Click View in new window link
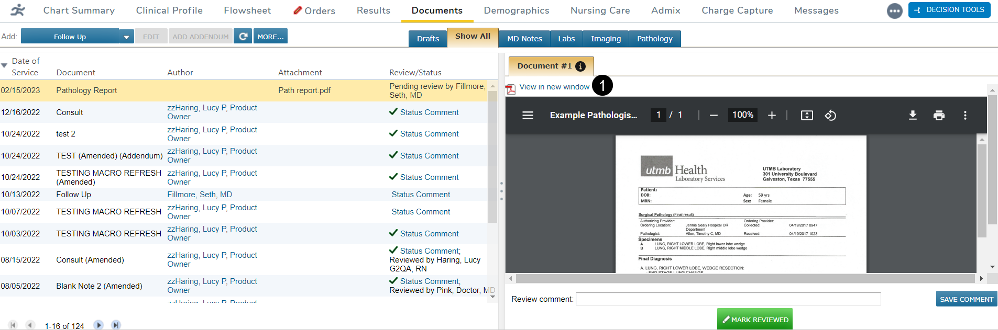Screen dimensions: 998x330 (x=554, y=87)
